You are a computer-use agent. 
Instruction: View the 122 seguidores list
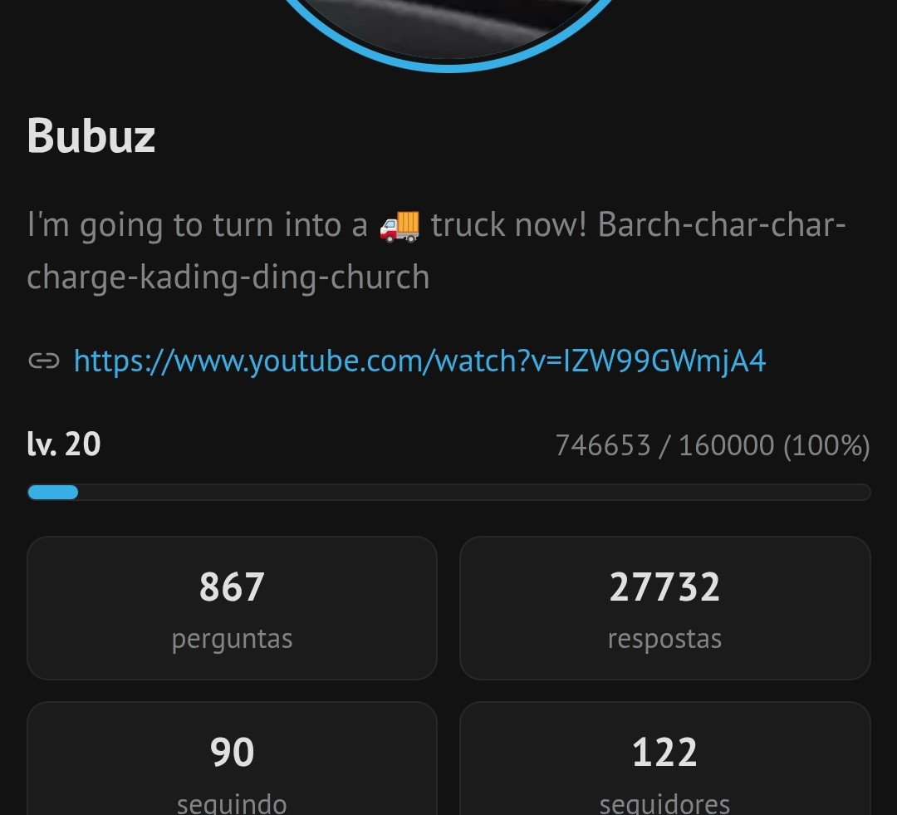point(664,759)
